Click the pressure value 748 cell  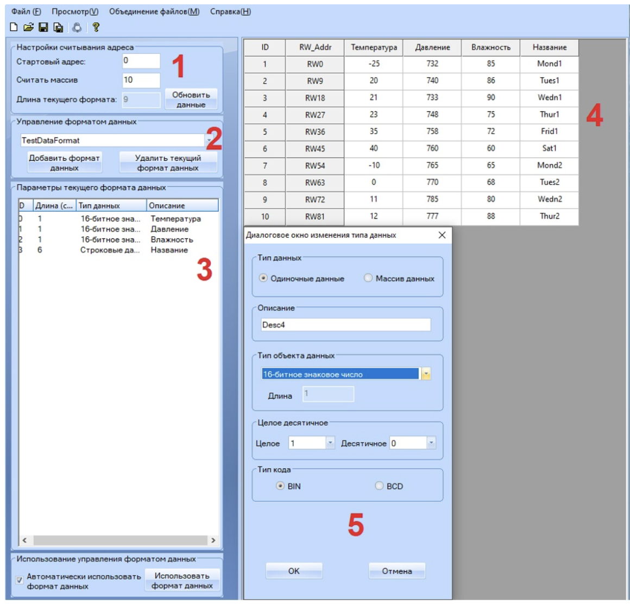[x=432, y=115]
